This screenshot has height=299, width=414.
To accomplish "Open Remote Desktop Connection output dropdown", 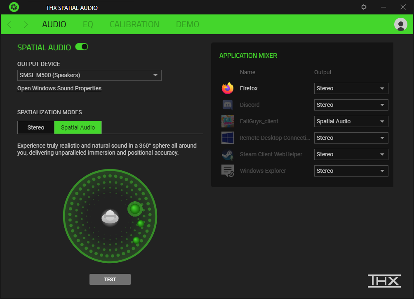I will [351, 138].
